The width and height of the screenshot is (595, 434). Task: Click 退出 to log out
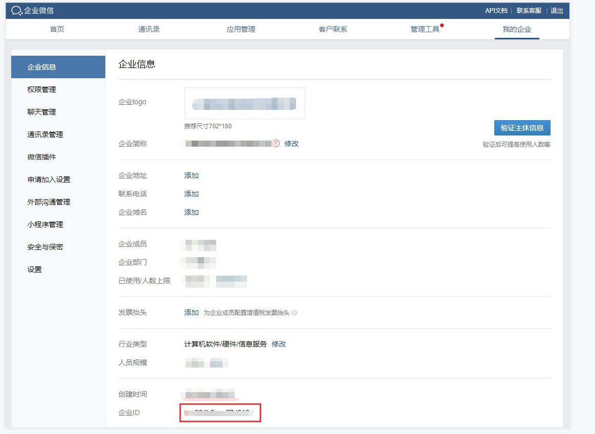pyautogui.click(x=557, y=11)
